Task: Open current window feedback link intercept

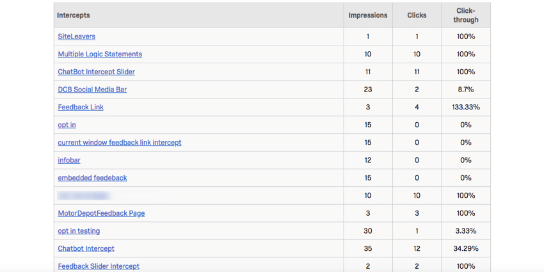Action: [119, 143]
